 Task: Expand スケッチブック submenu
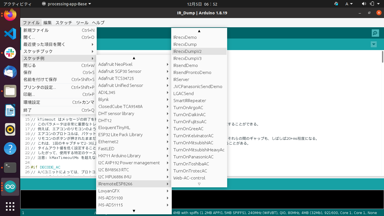[x=59, y=51]
